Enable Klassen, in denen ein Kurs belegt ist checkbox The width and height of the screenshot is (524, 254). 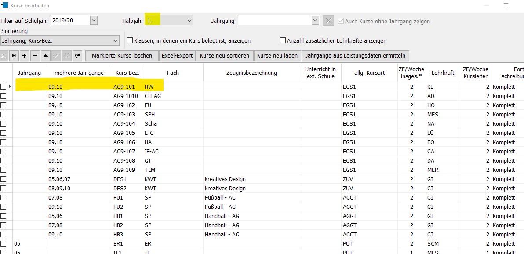(130, 40)
